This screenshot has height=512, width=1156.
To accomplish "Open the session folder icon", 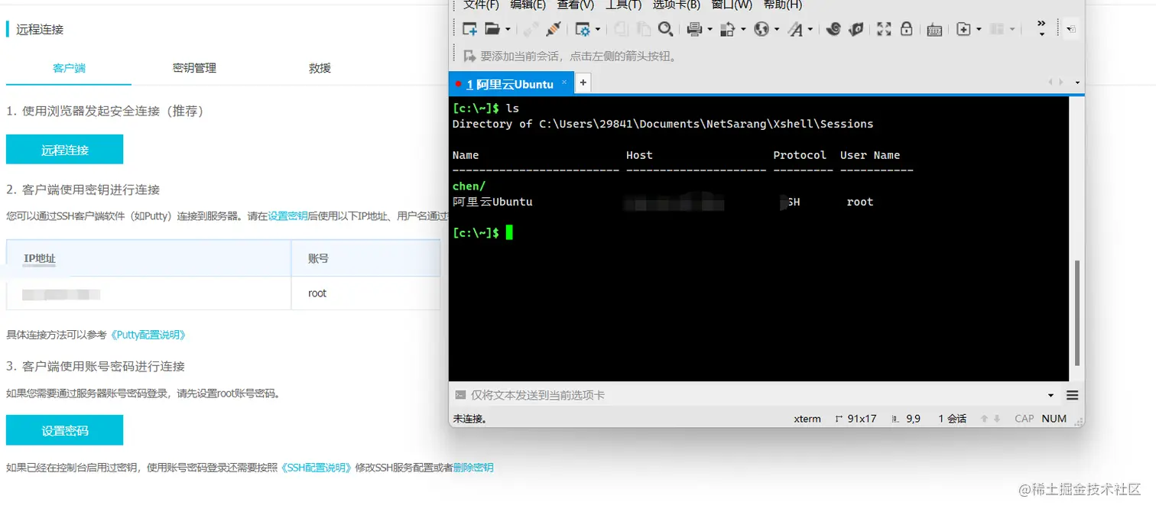I will [492, 29].
